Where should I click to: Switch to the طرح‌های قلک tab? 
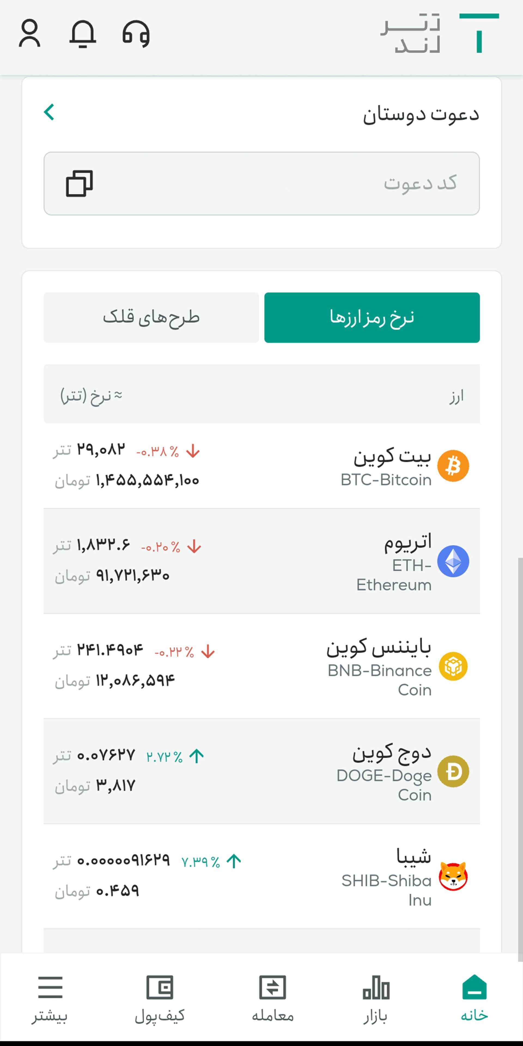pos(151,318)
